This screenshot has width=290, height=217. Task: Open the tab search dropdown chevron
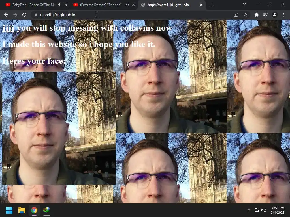(x=244, y=4)
